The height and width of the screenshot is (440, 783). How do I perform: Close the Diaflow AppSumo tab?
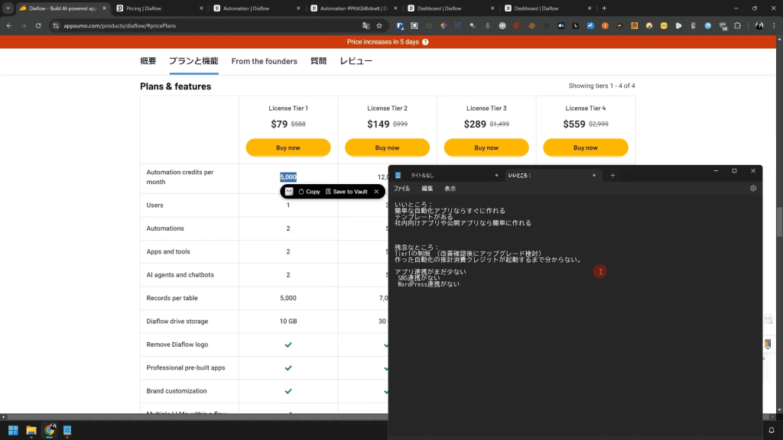pyautogui.click(x=104, y=8)
